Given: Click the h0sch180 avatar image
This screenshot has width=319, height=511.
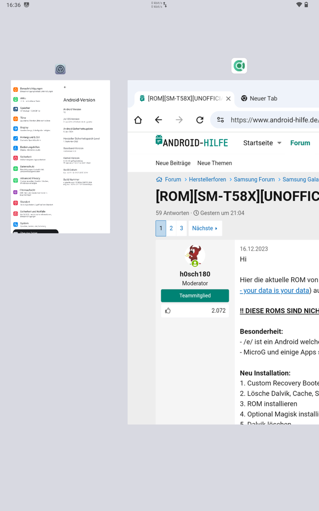Looking at the screenshot, I should (x=195, y=256).
